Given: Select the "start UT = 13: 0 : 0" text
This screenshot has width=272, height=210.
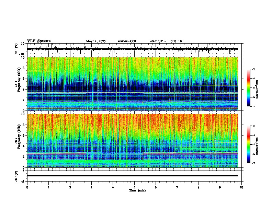Looking at the screenshot, I should pos(166,41).
